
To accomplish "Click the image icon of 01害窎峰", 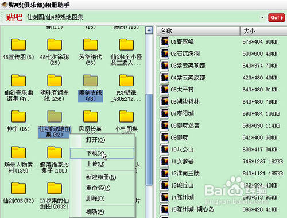I will click(x=165, y=41).
